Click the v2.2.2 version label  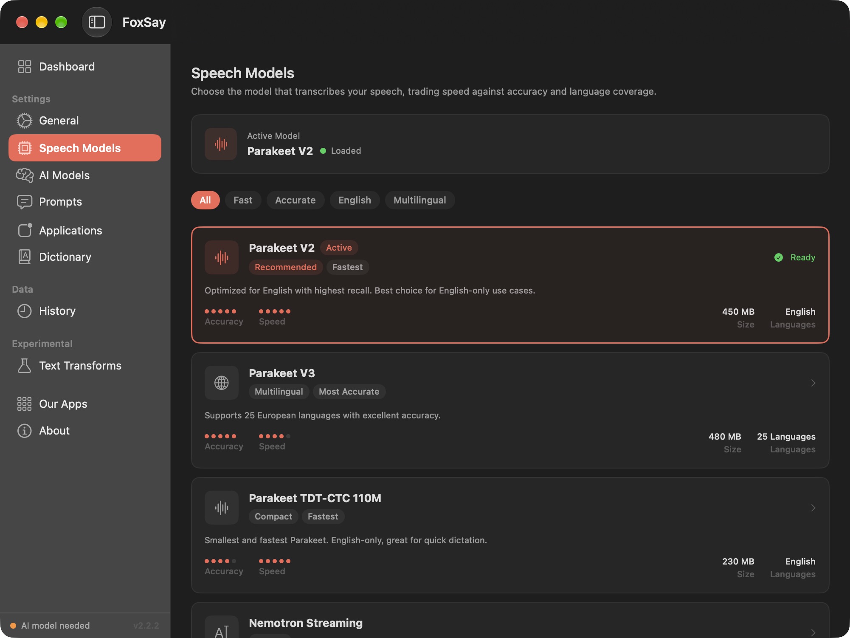click(146, 626)
